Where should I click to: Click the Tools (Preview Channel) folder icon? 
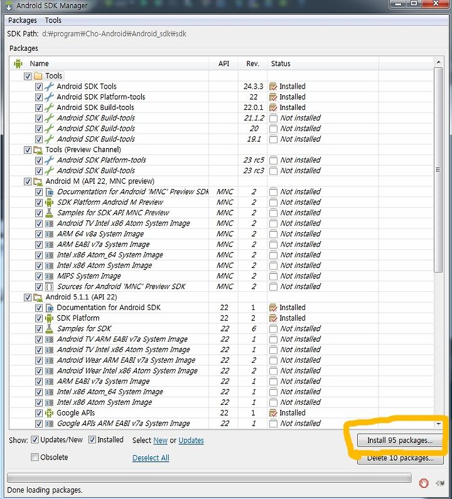coord(38,150)
